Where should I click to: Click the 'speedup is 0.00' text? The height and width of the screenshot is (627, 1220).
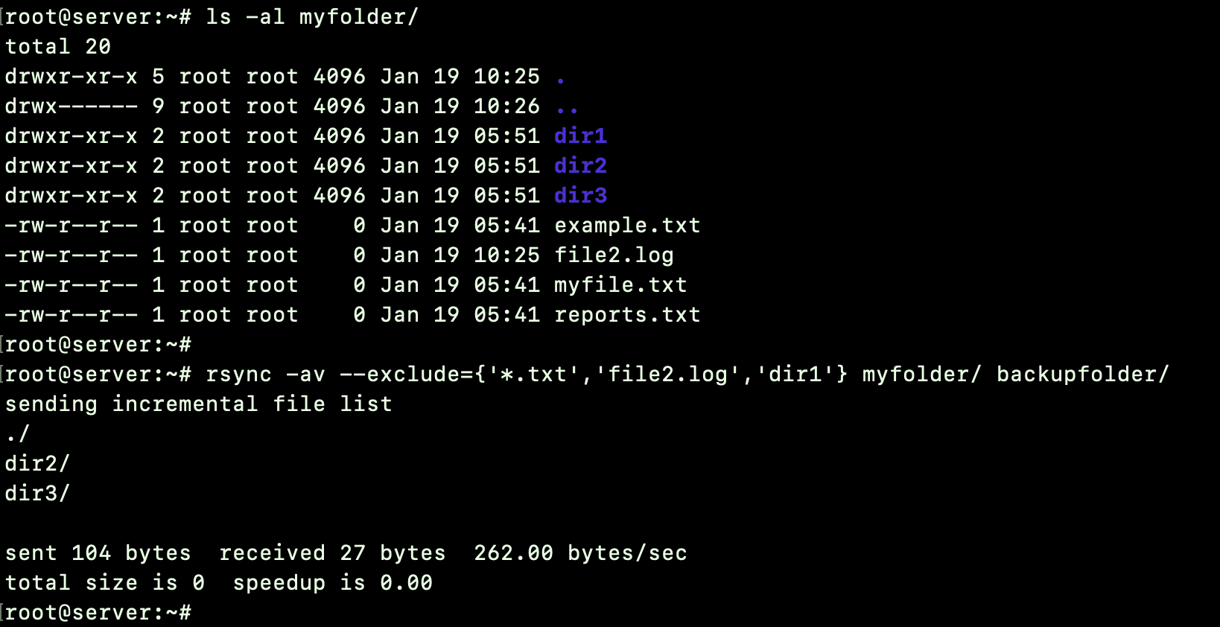point(332,583)
